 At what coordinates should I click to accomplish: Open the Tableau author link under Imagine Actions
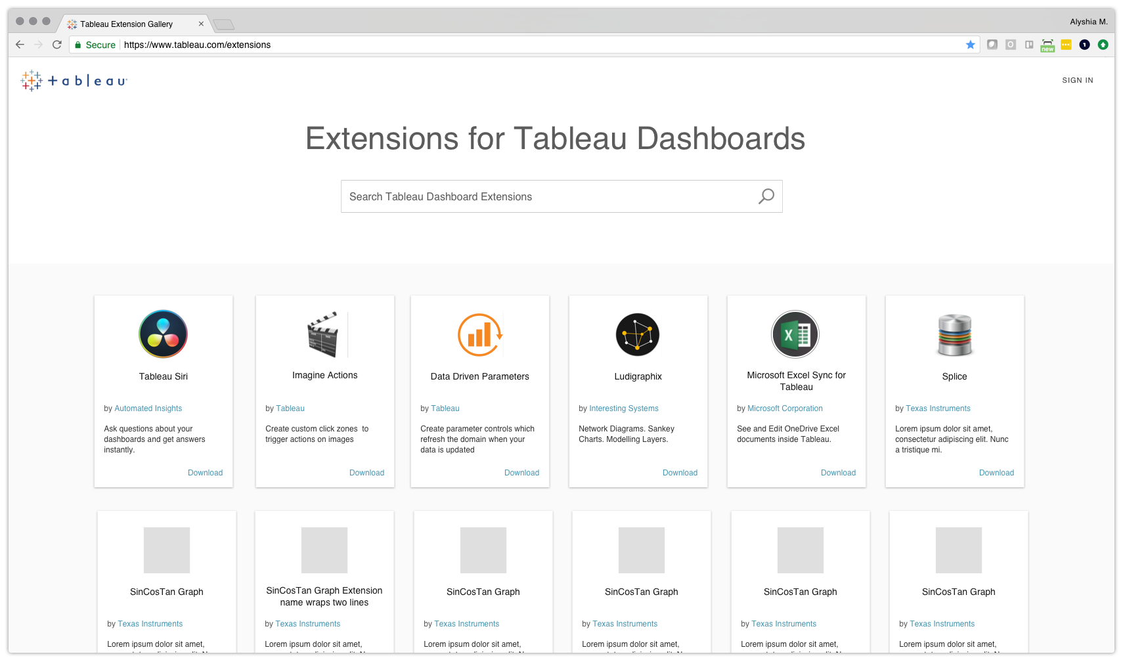(290, 408)
